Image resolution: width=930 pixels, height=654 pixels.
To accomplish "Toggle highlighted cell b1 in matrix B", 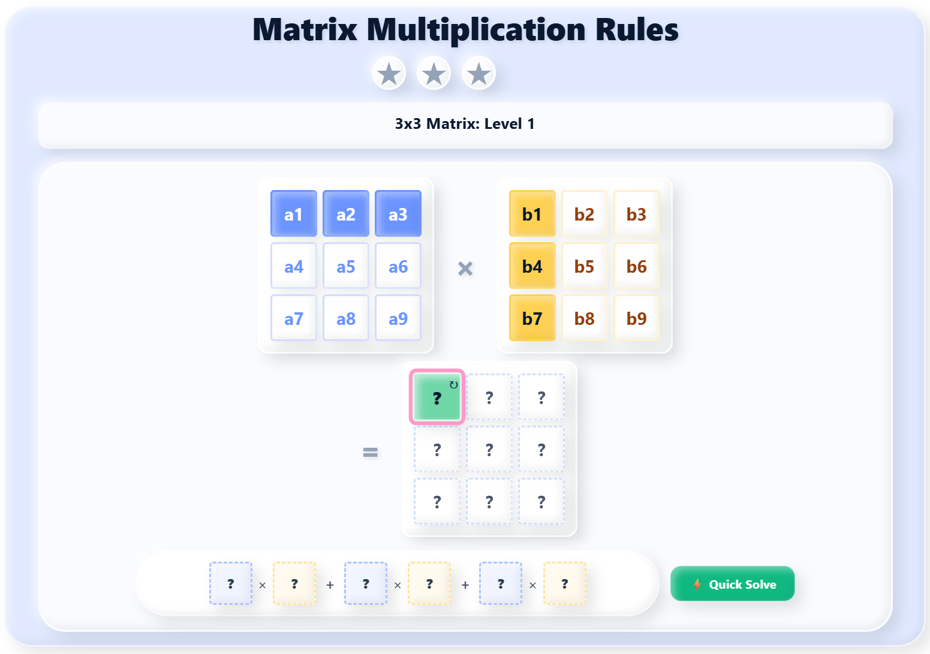I will click(x=532, y=213).
